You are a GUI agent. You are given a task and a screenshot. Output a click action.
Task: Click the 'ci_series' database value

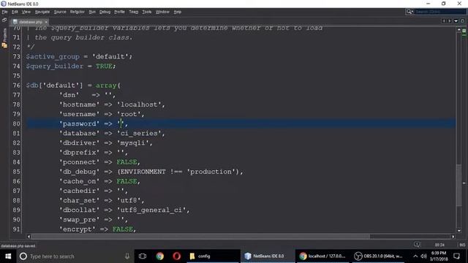(139, 133)
